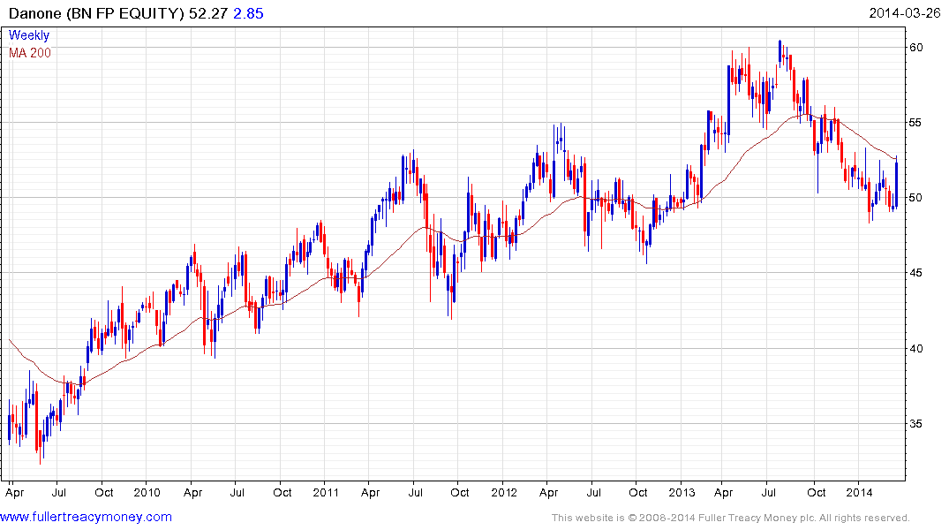Click the chart date 2014-03-26
This screenshot has width=949, height=530.
(904, 13)
